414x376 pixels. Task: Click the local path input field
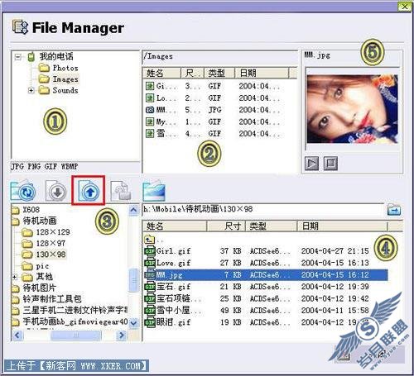[262, 209]
